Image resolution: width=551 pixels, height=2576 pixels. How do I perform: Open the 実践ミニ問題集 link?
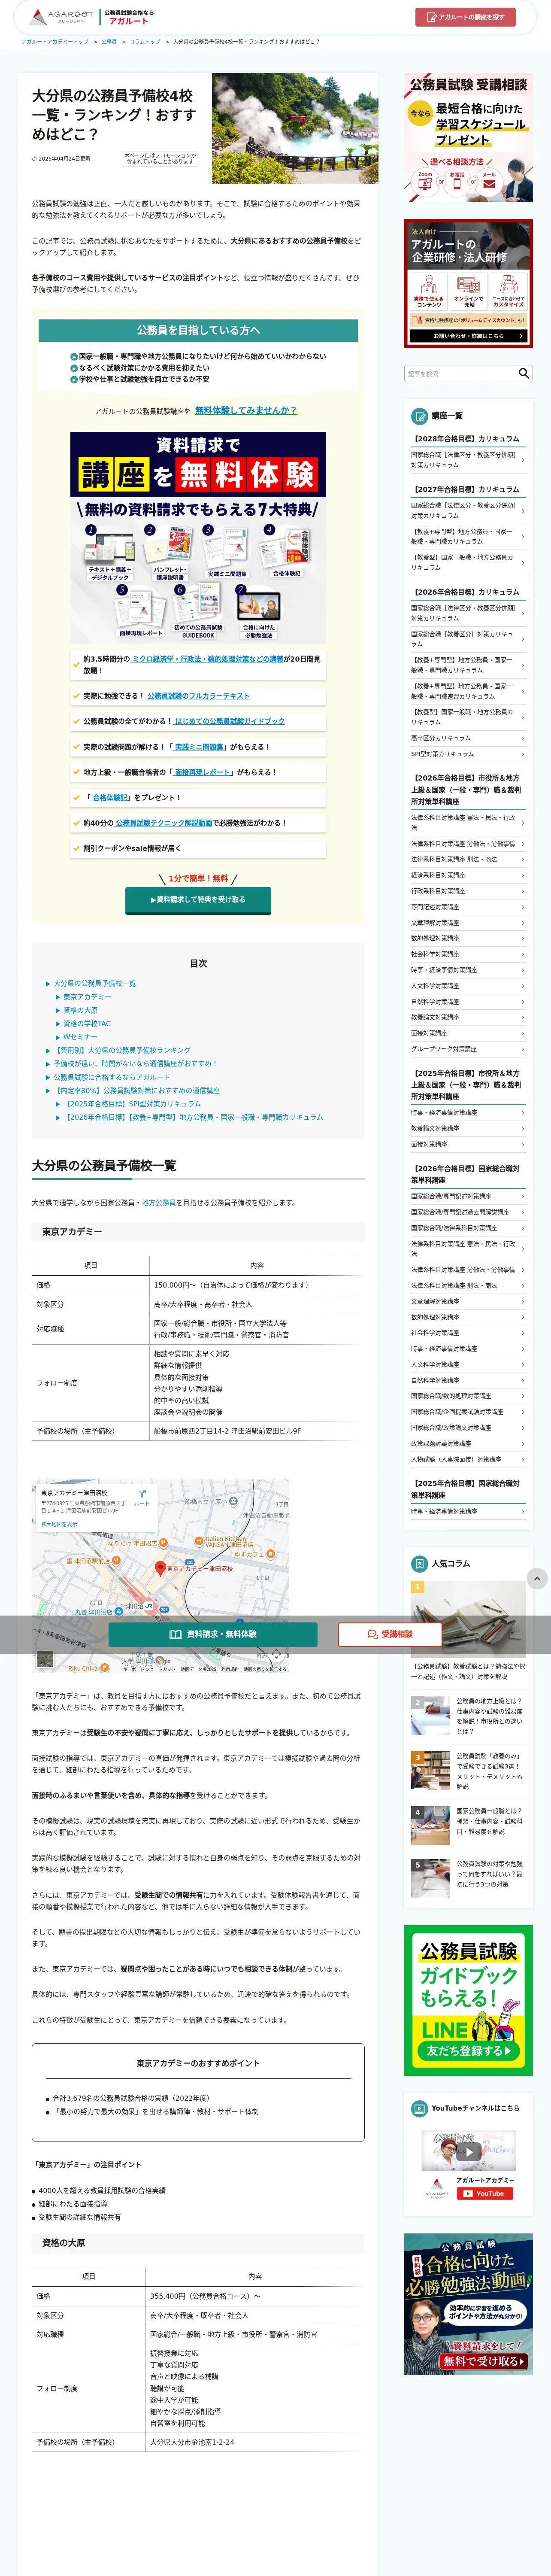pyautogui.click(x=199, y=746)
